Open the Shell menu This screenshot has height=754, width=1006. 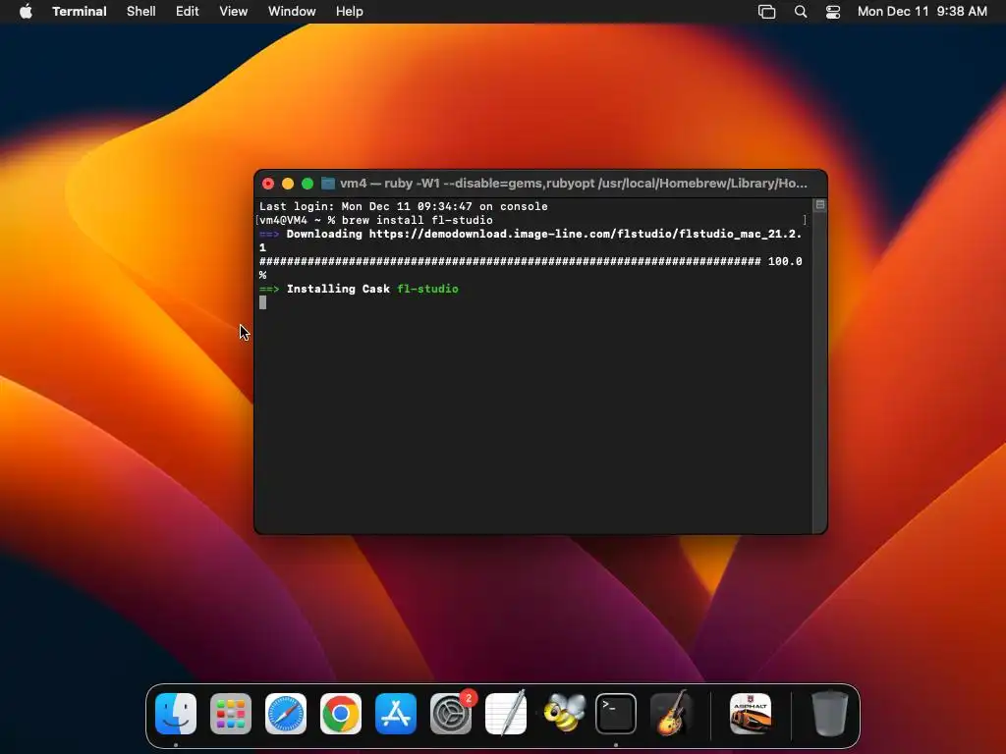click(x=141, y=12)
